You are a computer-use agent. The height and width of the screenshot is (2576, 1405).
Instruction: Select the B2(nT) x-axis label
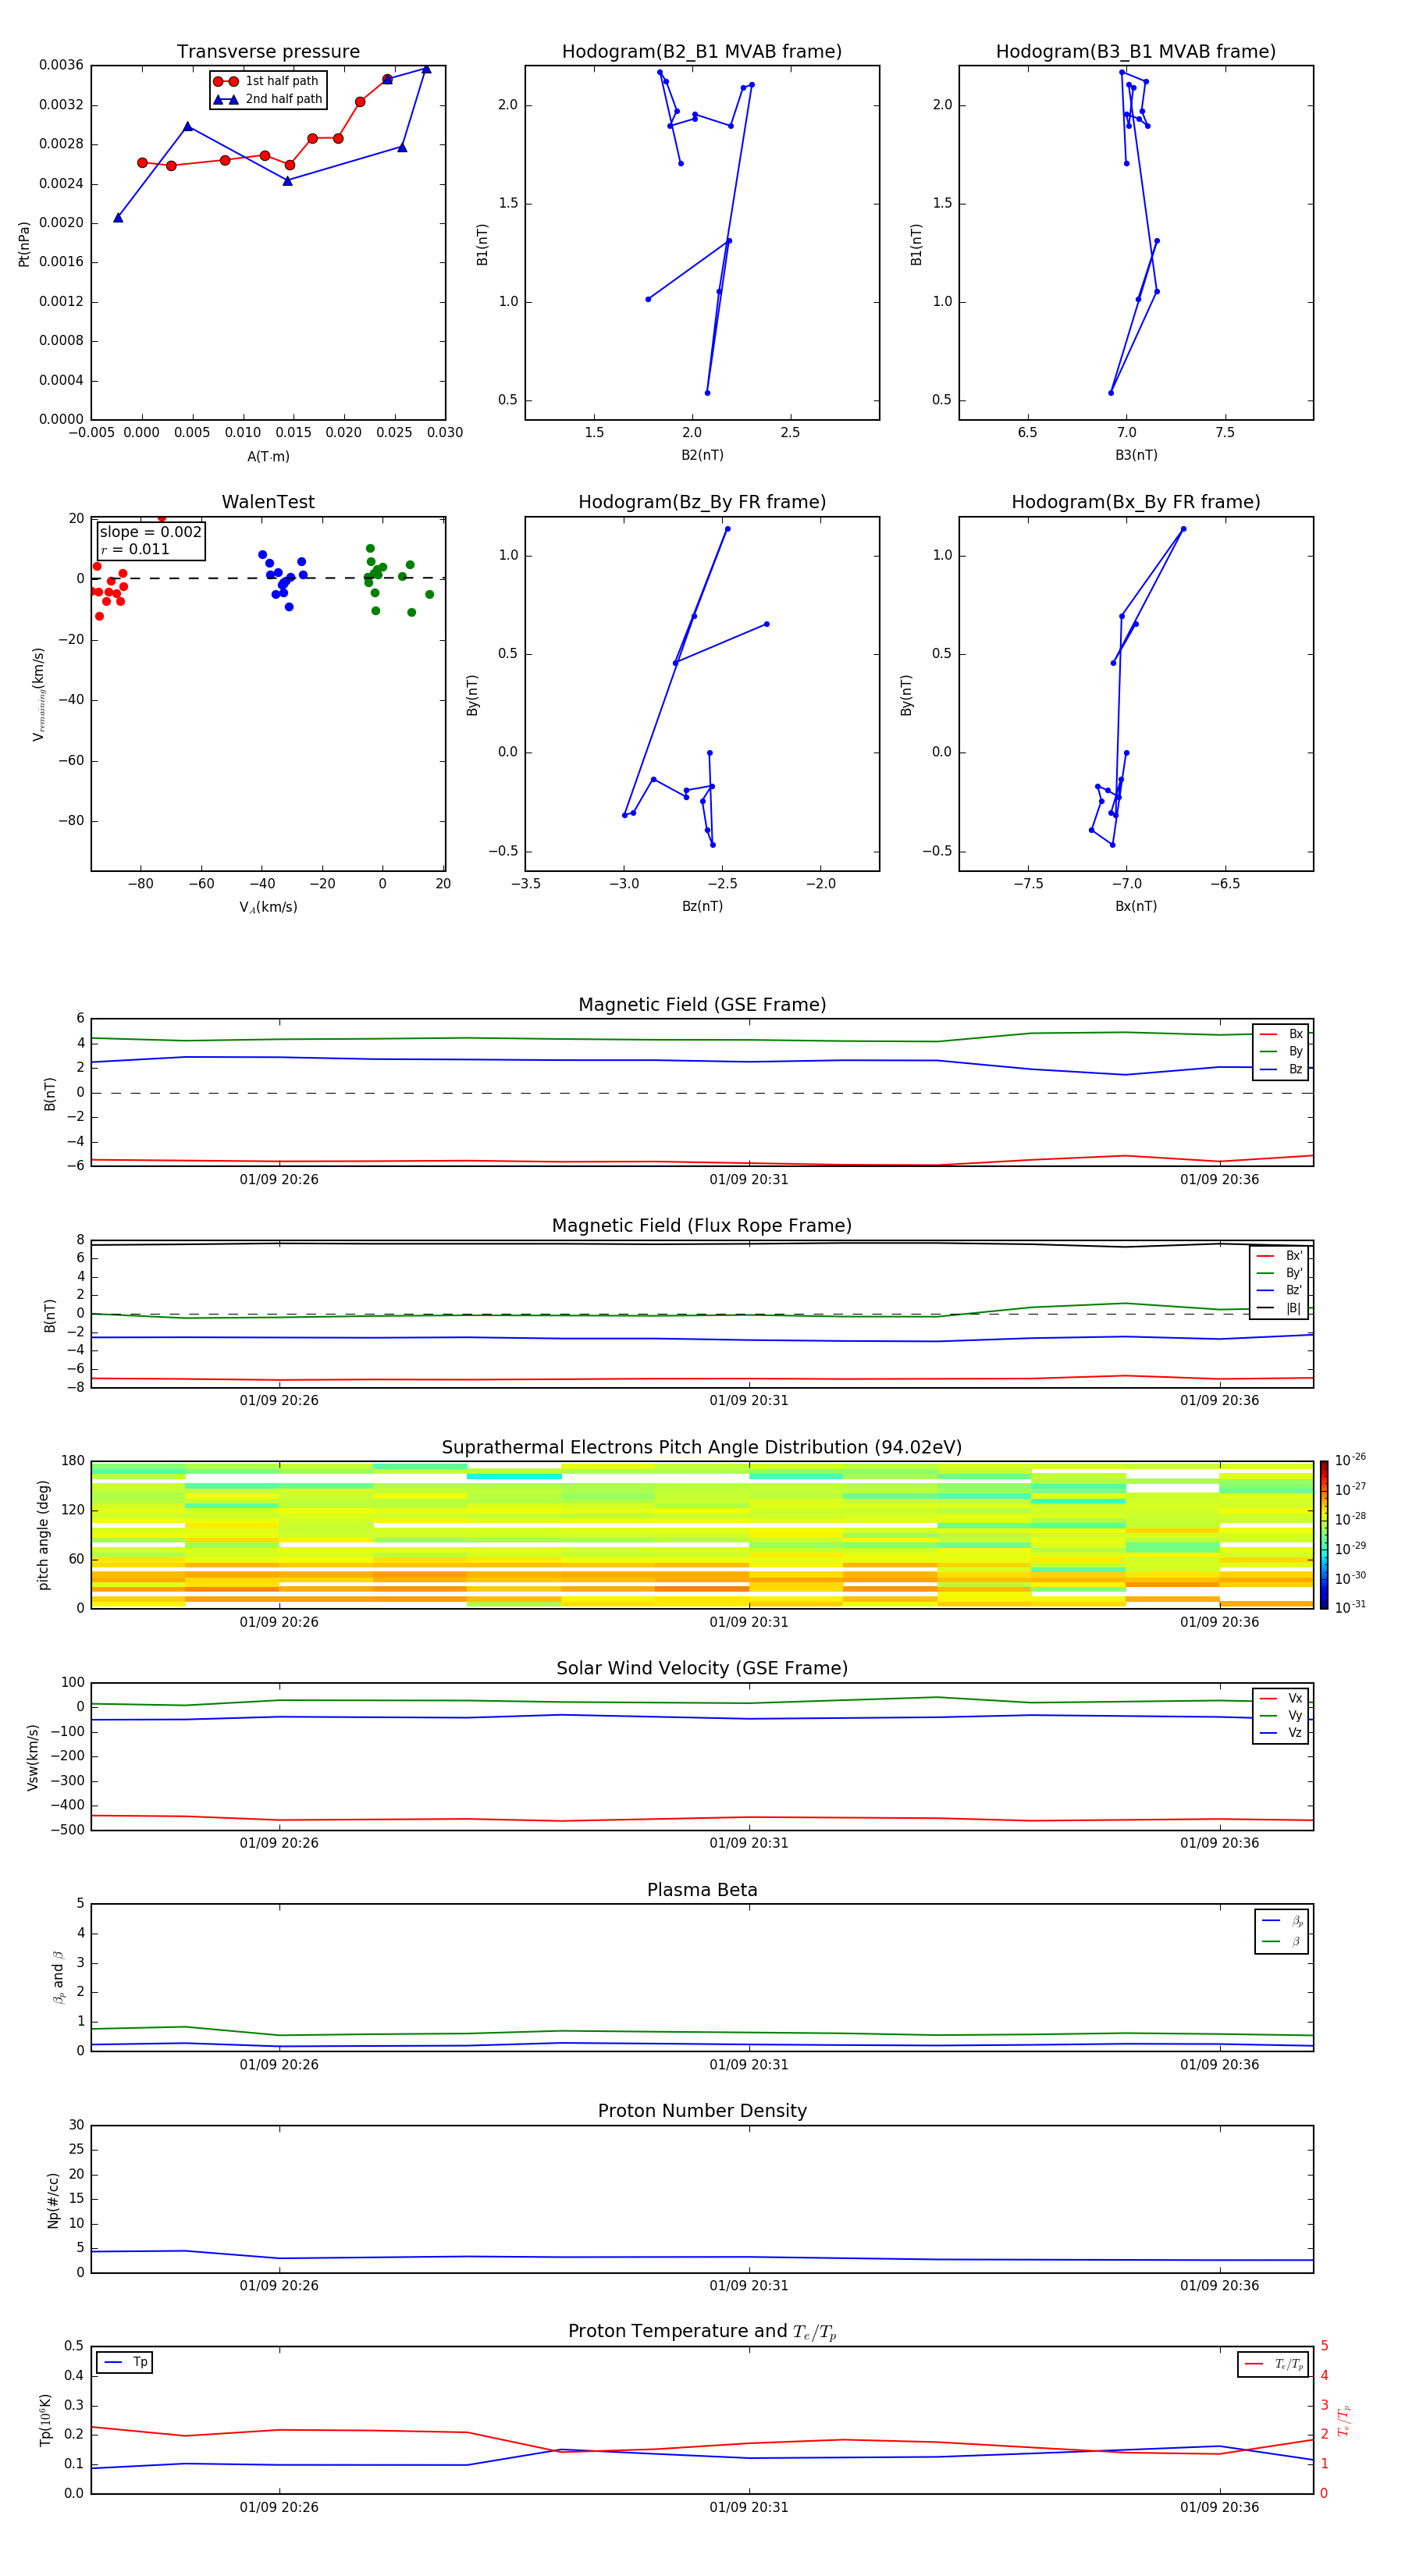[x=702, y=455]
